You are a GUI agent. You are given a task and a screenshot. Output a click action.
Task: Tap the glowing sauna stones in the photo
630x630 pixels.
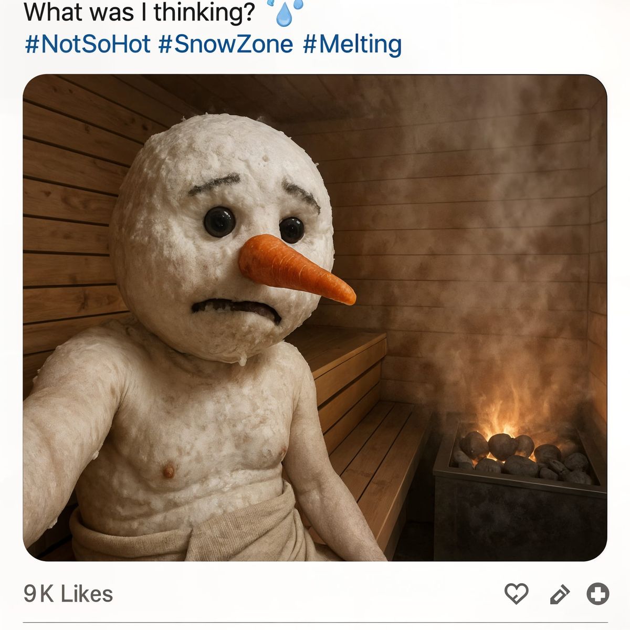click(x=520, y=455)
